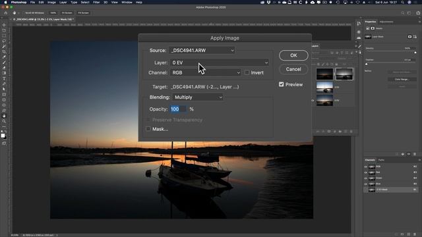Click the Feather slider handle
This screenshot has width=422, height=237.
click(367, 64)
